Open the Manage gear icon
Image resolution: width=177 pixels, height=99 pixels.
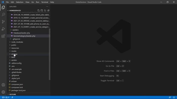coord(3,92)
